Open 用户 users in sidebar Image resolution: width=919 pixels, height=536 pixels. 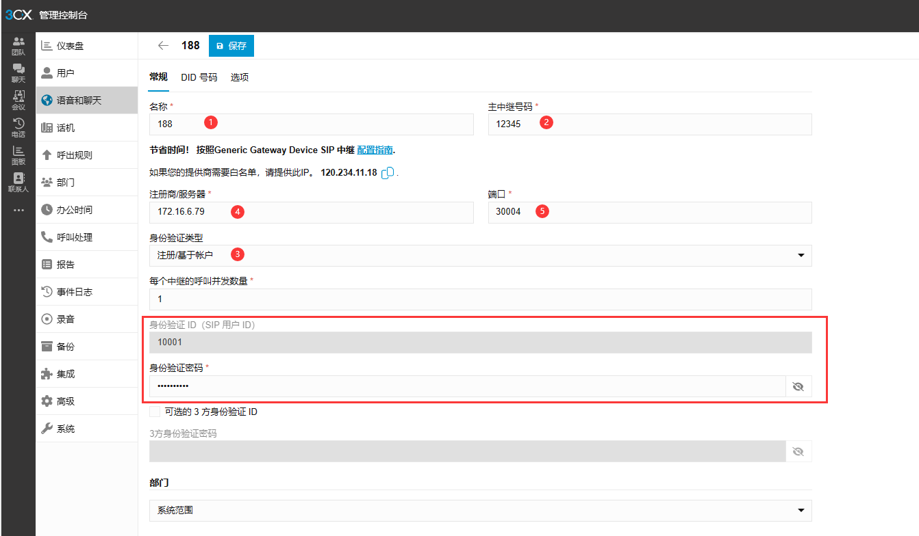87,73
